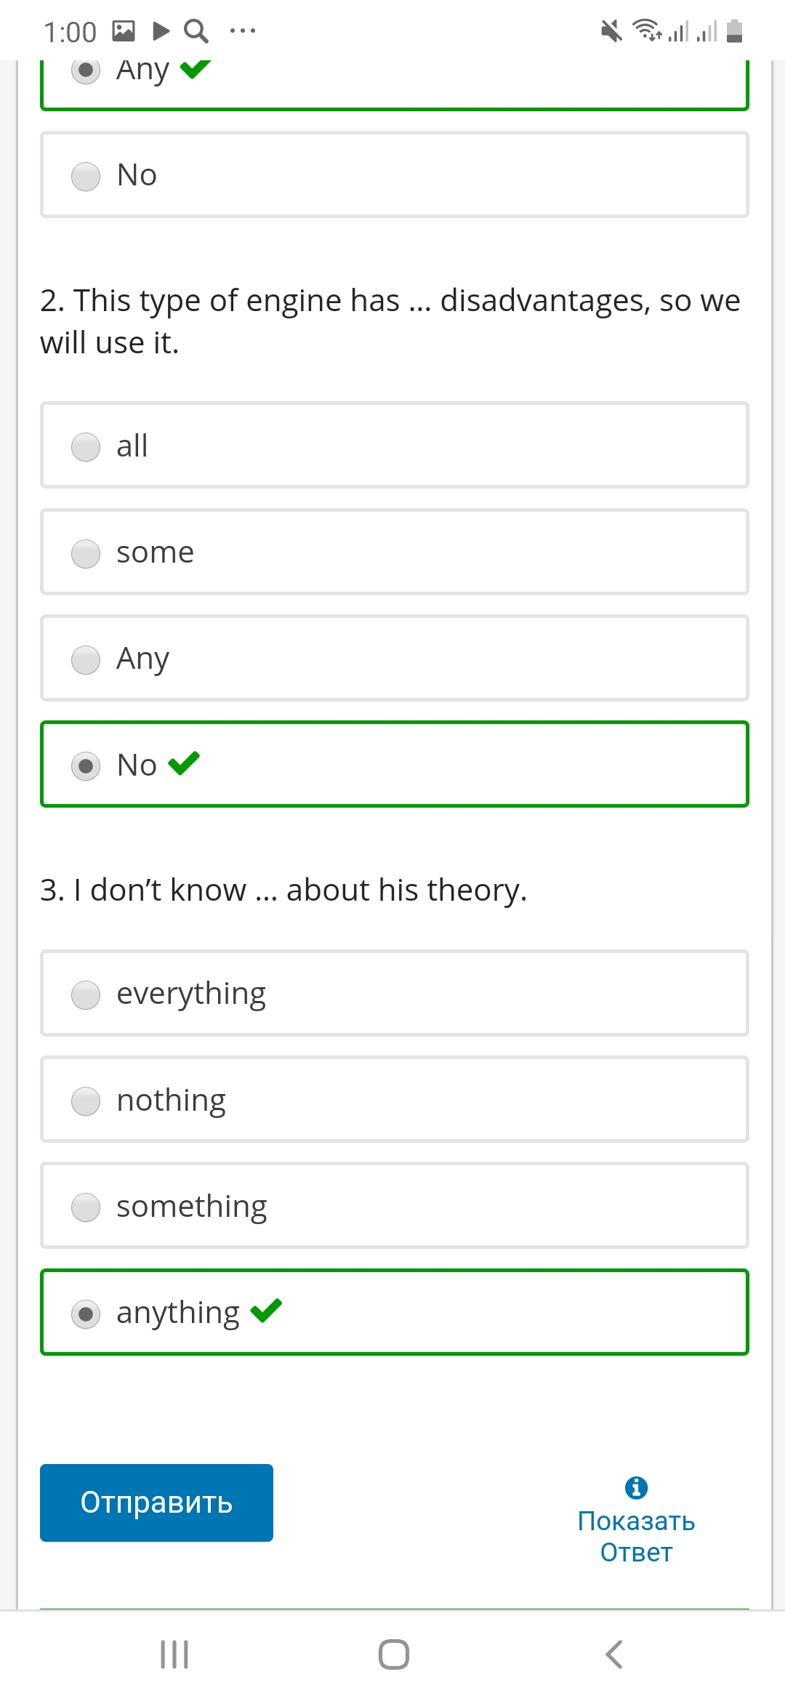Image resolution: width=785 pixels, height=1701 pixels.
Task: Select the 'all' radio option
Action: pyautogui.click(x=395, y=445)
